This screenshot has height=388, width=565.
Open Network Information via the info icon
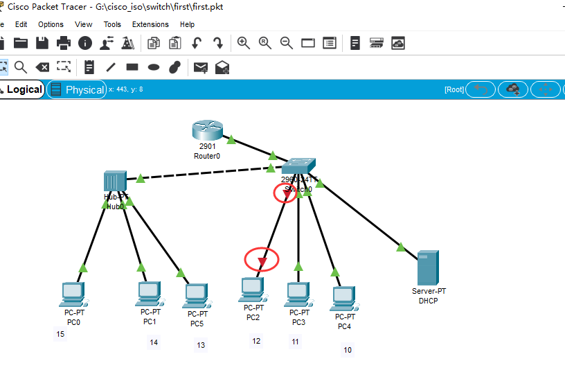pyautogui.click(x=85, y=43)
